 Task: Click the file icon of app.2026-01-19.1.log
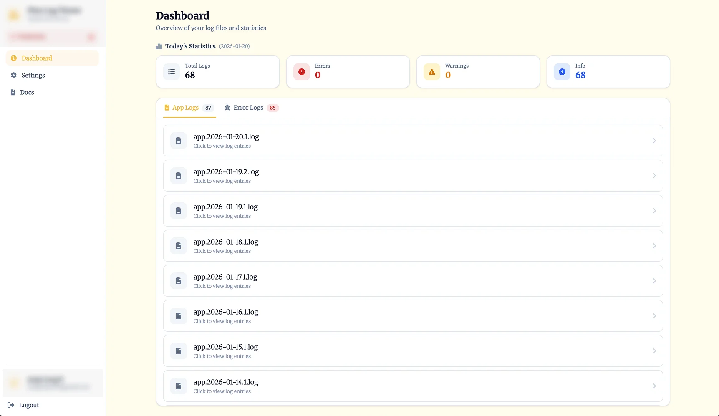(179, 211)
